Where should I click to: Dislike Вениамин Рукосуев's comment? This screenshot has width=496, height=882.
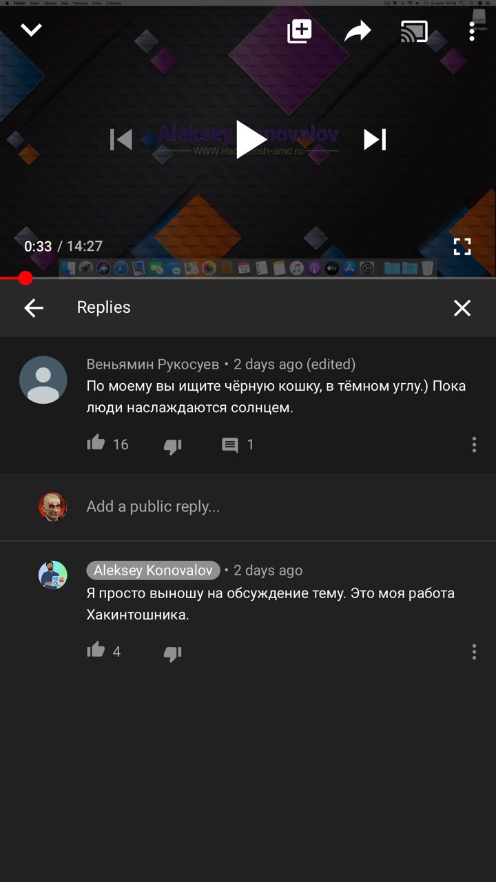[x=172, y=447]
